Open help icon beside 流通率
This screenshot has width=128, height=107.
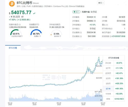tap(40, 36)
